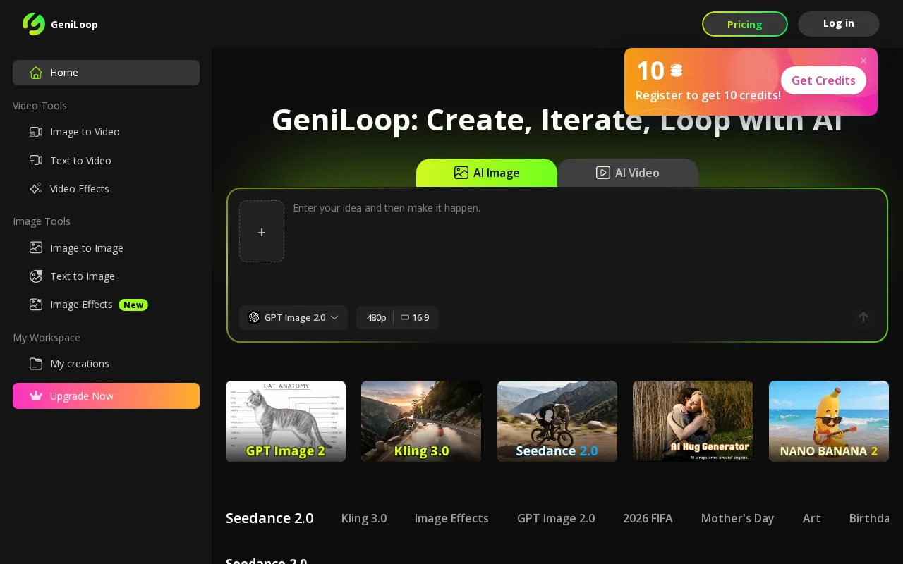903x564 pixels.
Task: Click the Get Credits button
Action: [x=823, y=80]
